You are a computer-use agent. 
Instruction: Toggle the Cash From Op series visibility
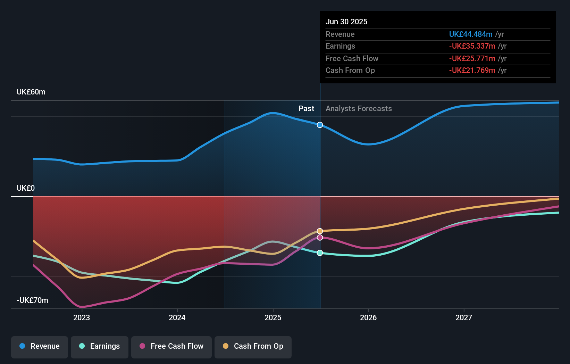253,347
